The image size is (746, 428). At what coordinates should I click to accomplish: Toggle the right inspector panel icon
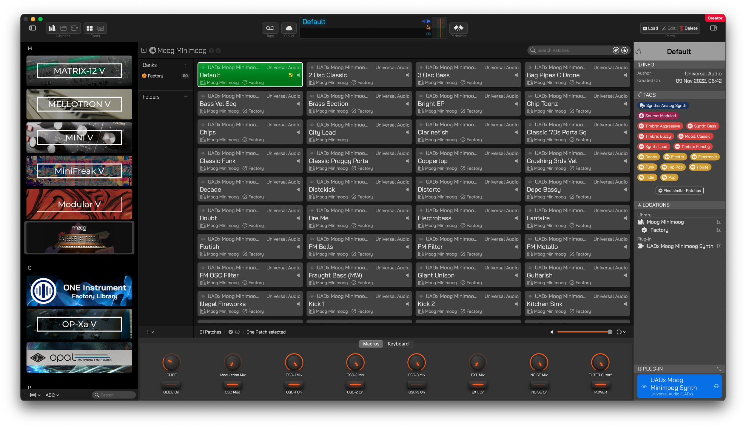pyautogui.click(x=713, y=28)
